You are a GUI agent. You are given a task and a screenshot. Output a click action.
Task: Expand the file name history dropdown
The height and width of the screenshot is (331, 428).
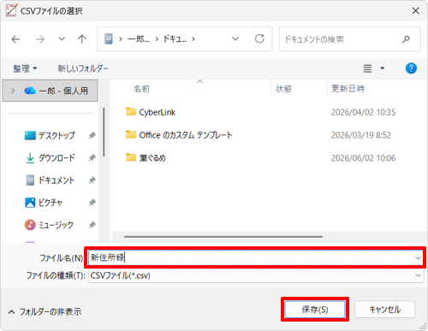click(x=418, y=258)
